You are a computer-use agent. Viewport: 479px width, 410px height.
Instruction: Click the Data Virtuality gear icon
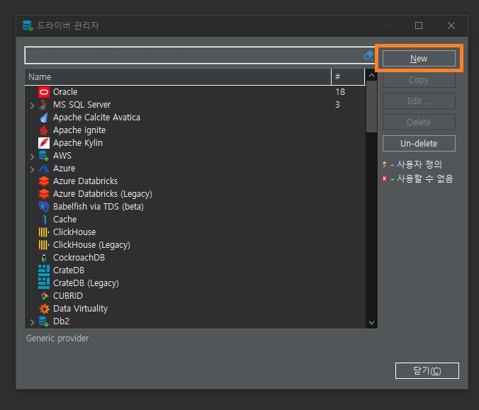(x=44, y=309)
